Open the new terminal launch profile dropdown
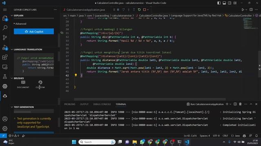 coord(230,104)
